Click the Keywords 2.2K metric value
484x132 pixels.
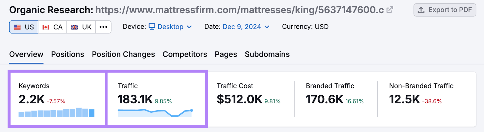(x=31, y=99)
